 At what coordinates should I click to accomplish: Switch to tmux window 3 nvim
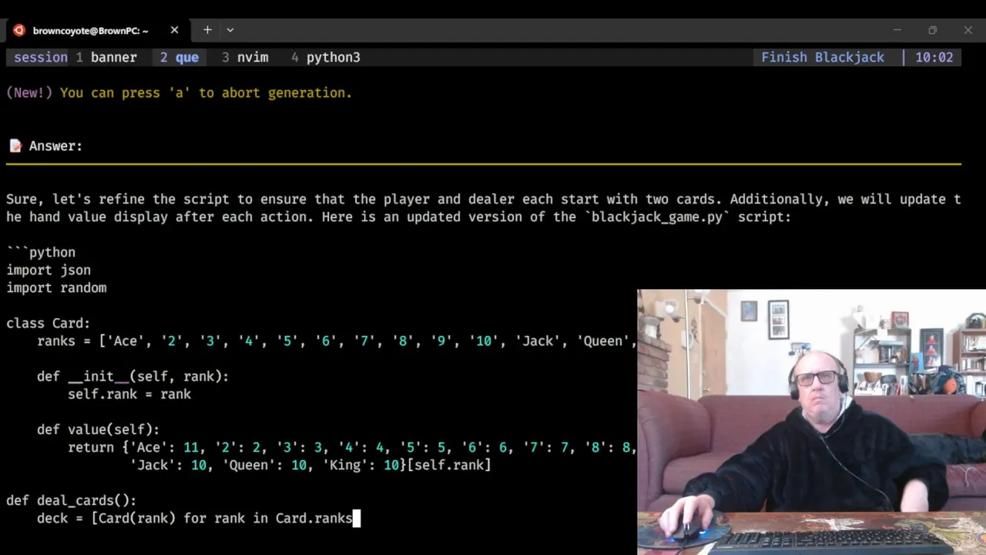pyautogui.click(x=245, y=57)
